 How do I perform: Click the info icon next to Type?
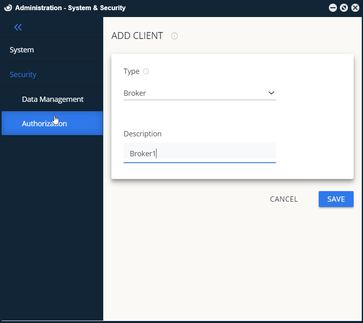[x=146, y=72]
